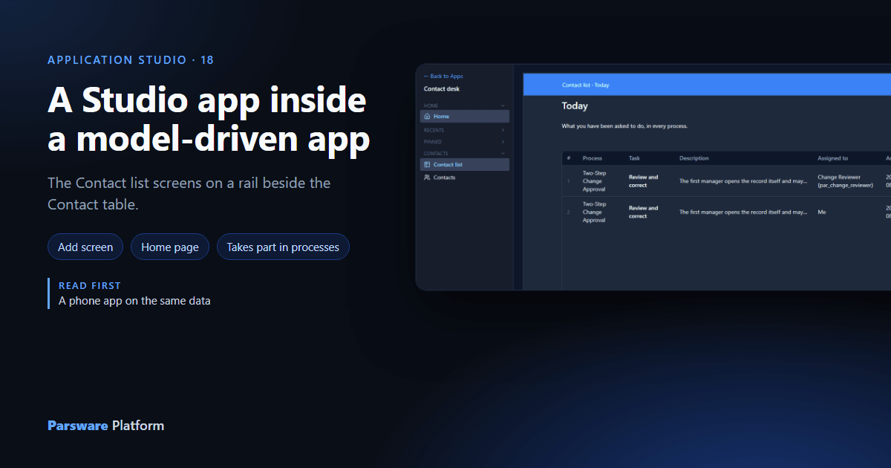Viewport: 891px width, 468px height.
Task: Open Contacts in the sidebar
Action: (465, 178)
